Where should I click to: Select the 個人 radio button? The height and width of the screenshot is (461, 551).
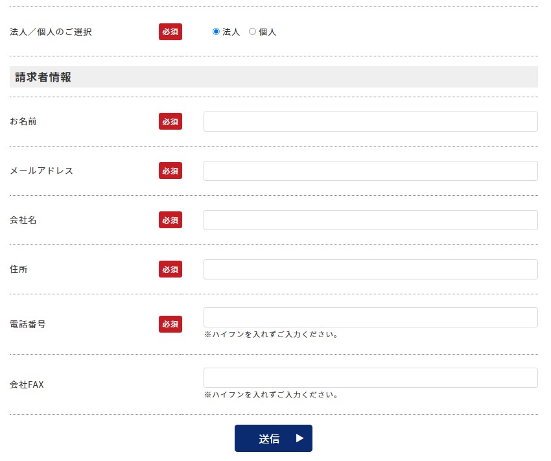pyautogui.click(x=252, y=31)
